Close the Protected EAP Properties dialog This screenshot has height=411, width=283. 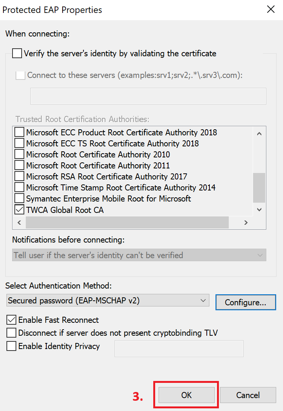click(271, 10)
